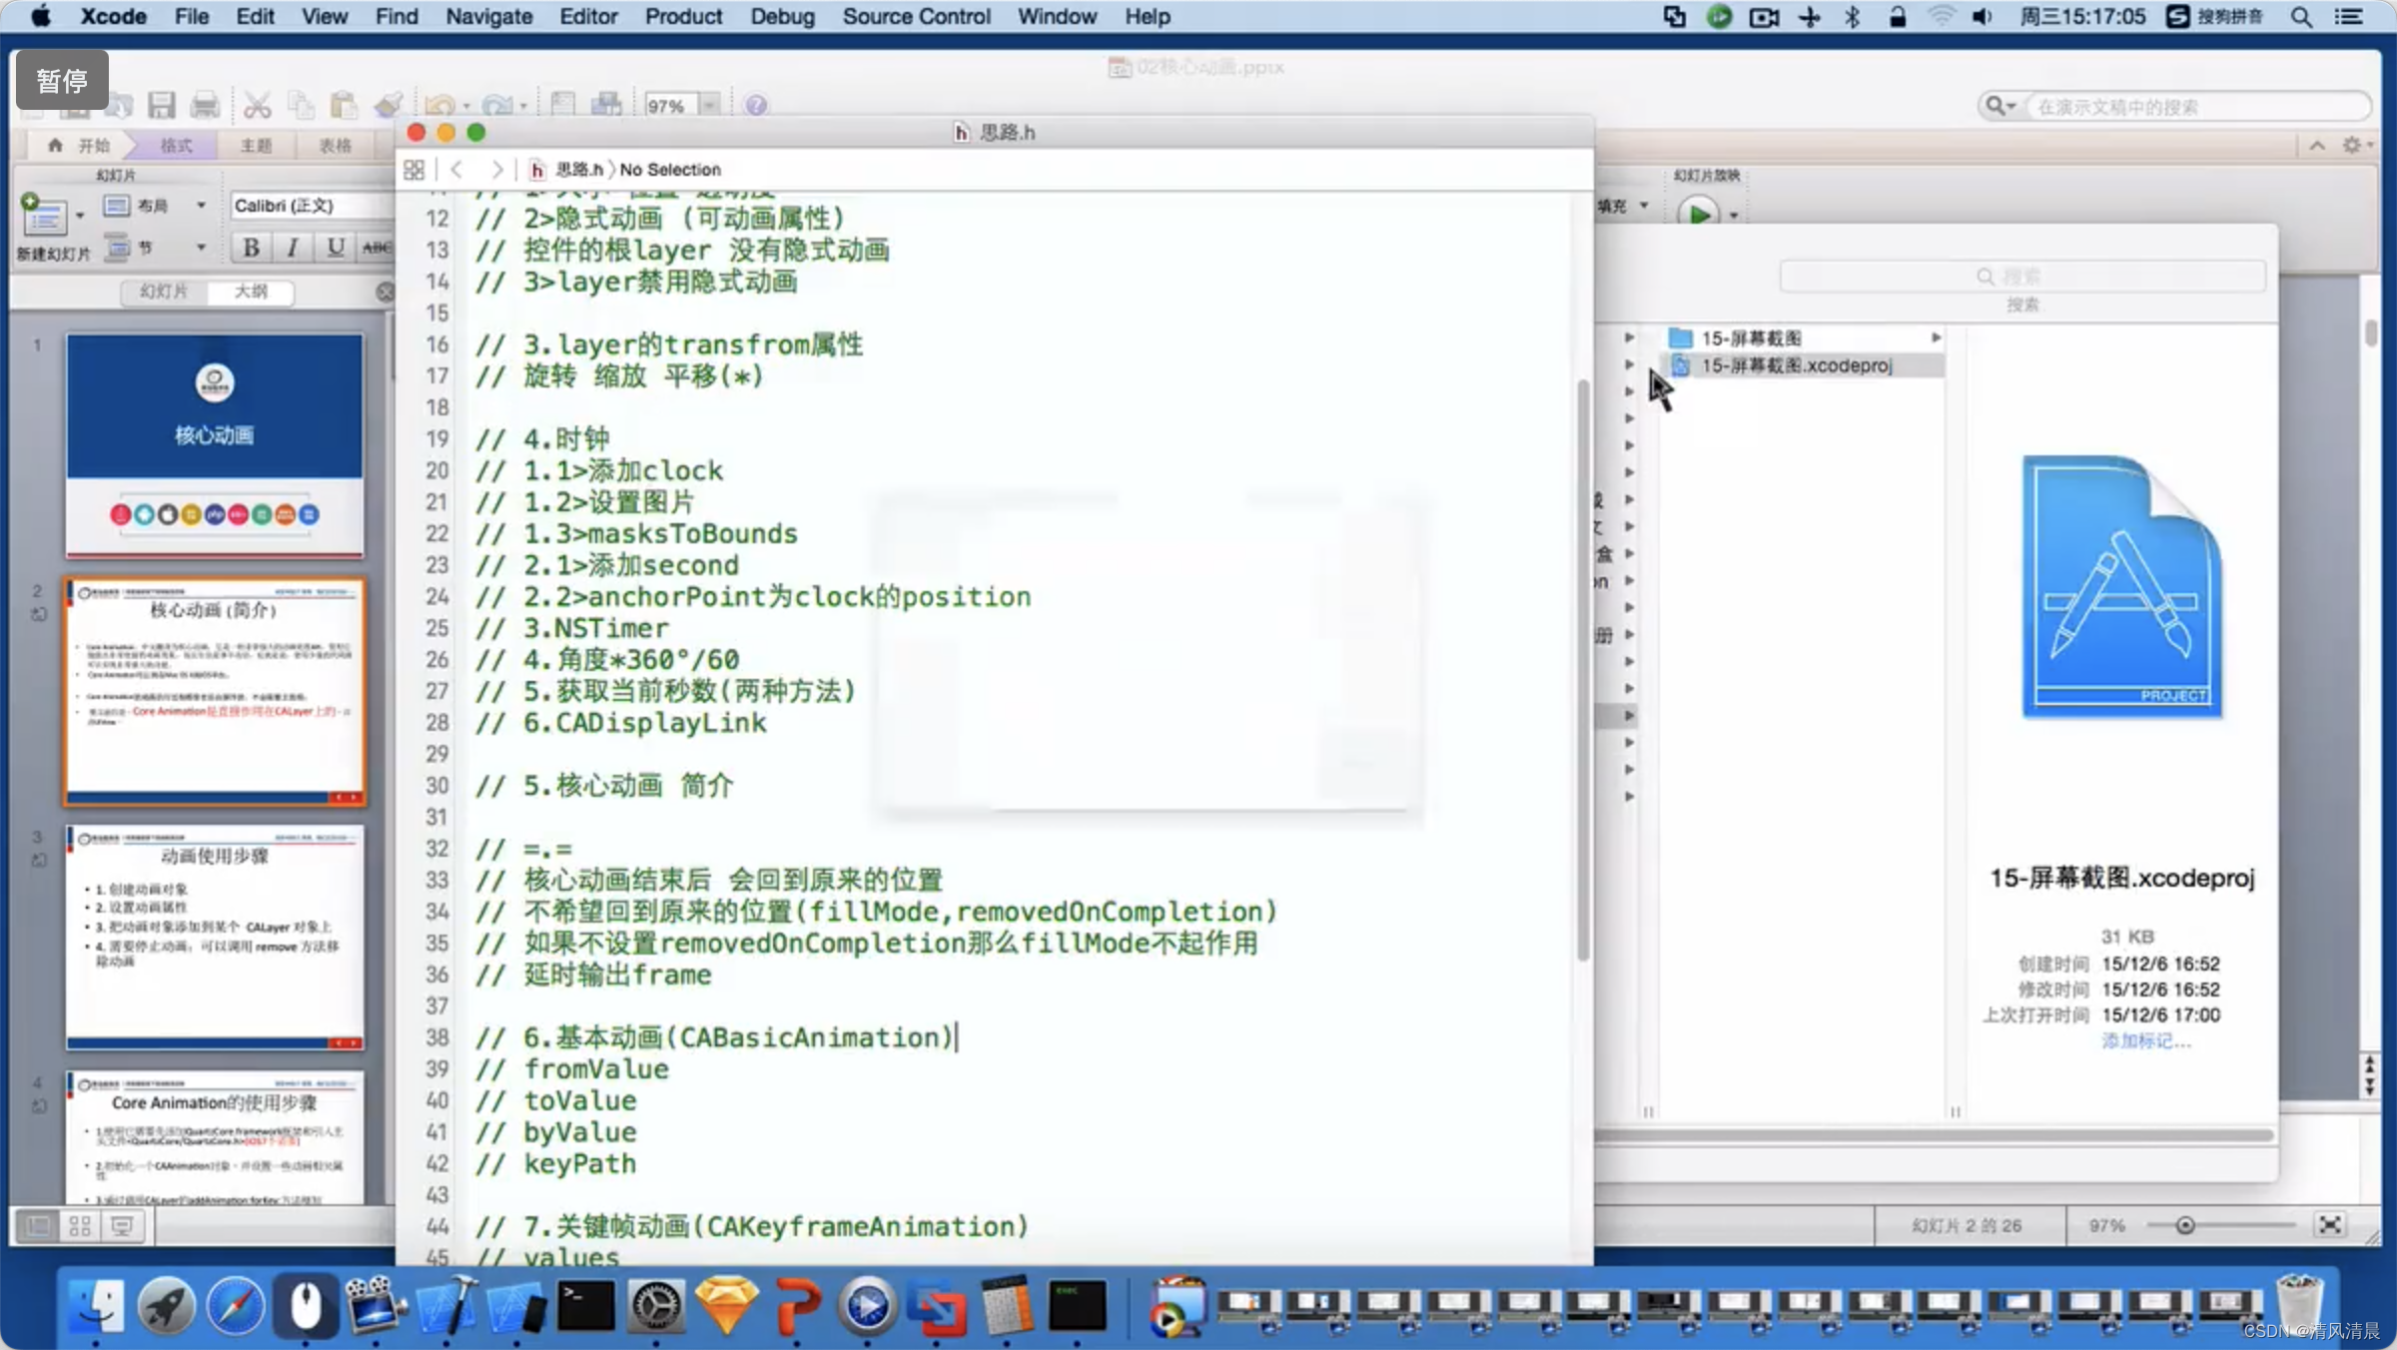Open Xcode related items grid icon

(413, 170)
